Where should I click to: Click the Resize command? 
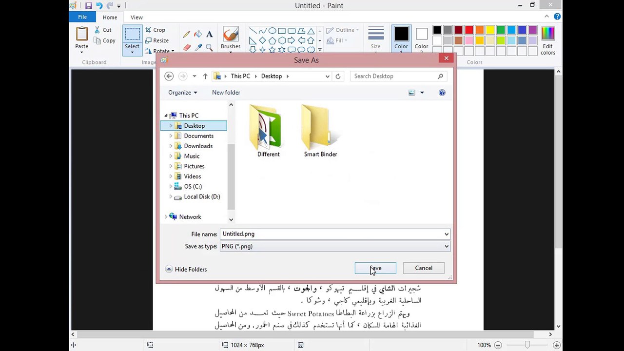pos(157,40)
